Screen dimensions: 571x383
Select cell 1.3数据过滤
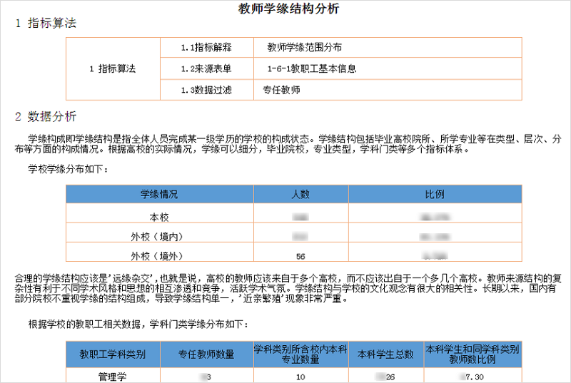click(x=207, y=90)
